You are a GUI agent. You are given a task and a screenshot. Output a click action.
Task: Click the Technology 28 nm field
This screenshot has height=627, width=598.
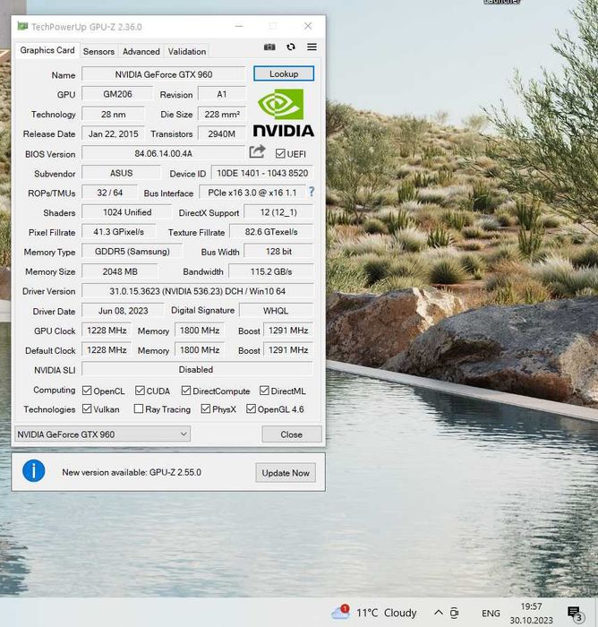pos(113,114)
